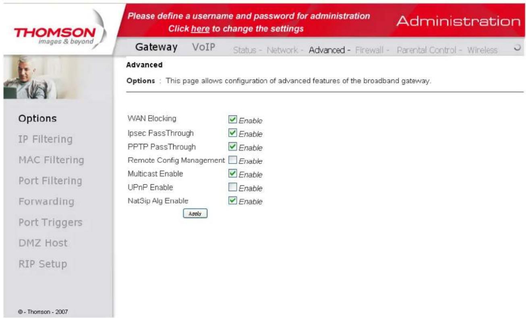526x318 pixels.
Task: Go to the Wireless menu
Action: coord(482,50)
